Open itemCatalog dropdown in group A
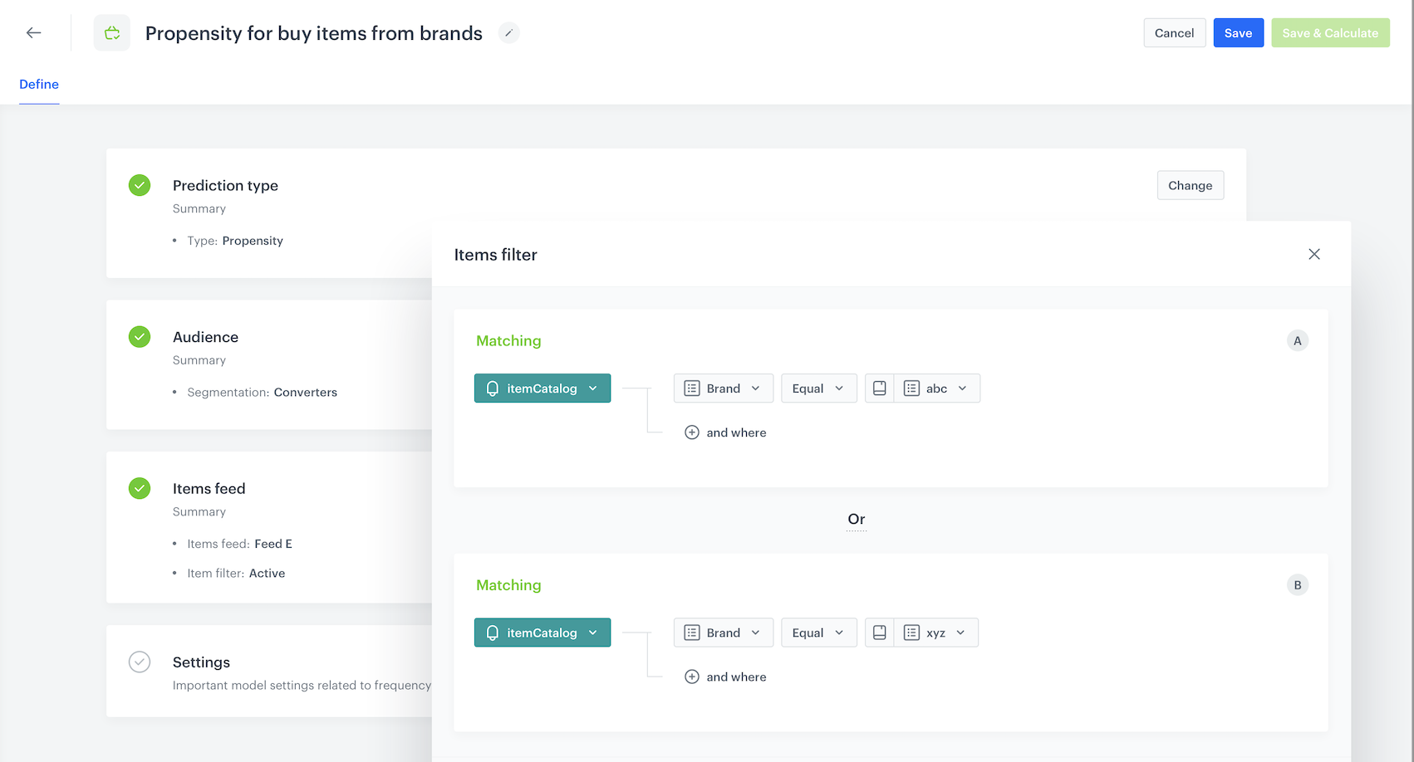Image resolution: width=1414 pixels, height=762 pixels. point(542,388)
